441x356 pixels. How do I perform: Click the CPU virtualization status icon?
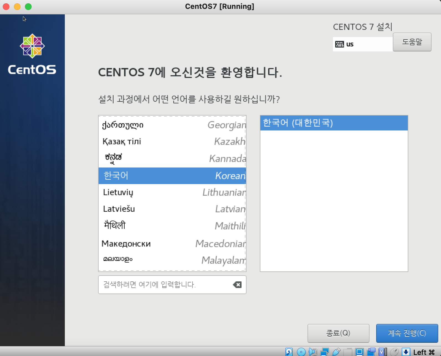(x=383, y=352)
